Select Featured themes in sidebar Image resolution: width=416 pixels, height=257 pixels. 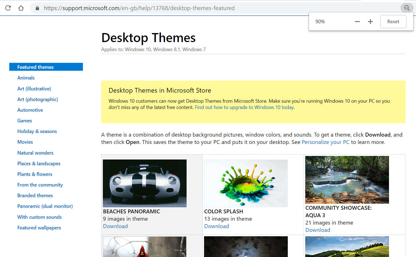coord(35,67)
